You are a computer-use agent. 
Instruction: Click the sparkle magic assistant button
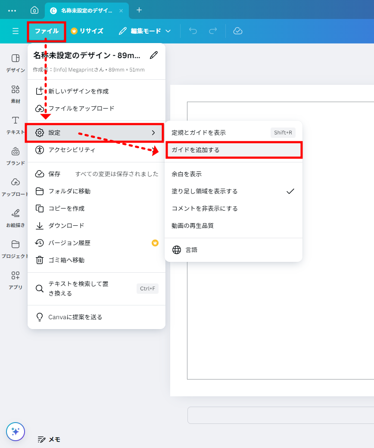point(16,432)
